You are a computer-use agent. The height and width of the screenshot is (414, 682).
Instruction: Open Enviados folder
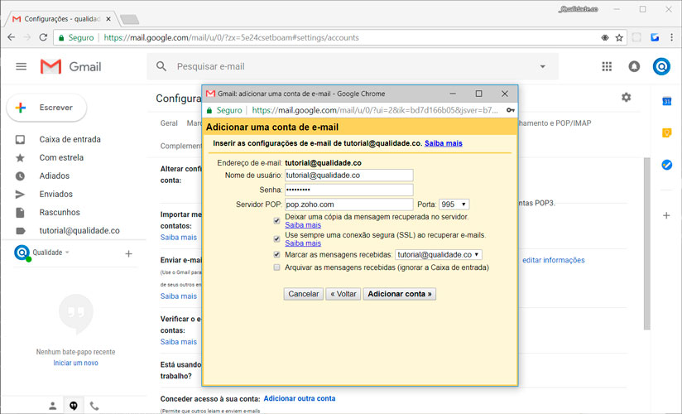[x=55, y=194]
